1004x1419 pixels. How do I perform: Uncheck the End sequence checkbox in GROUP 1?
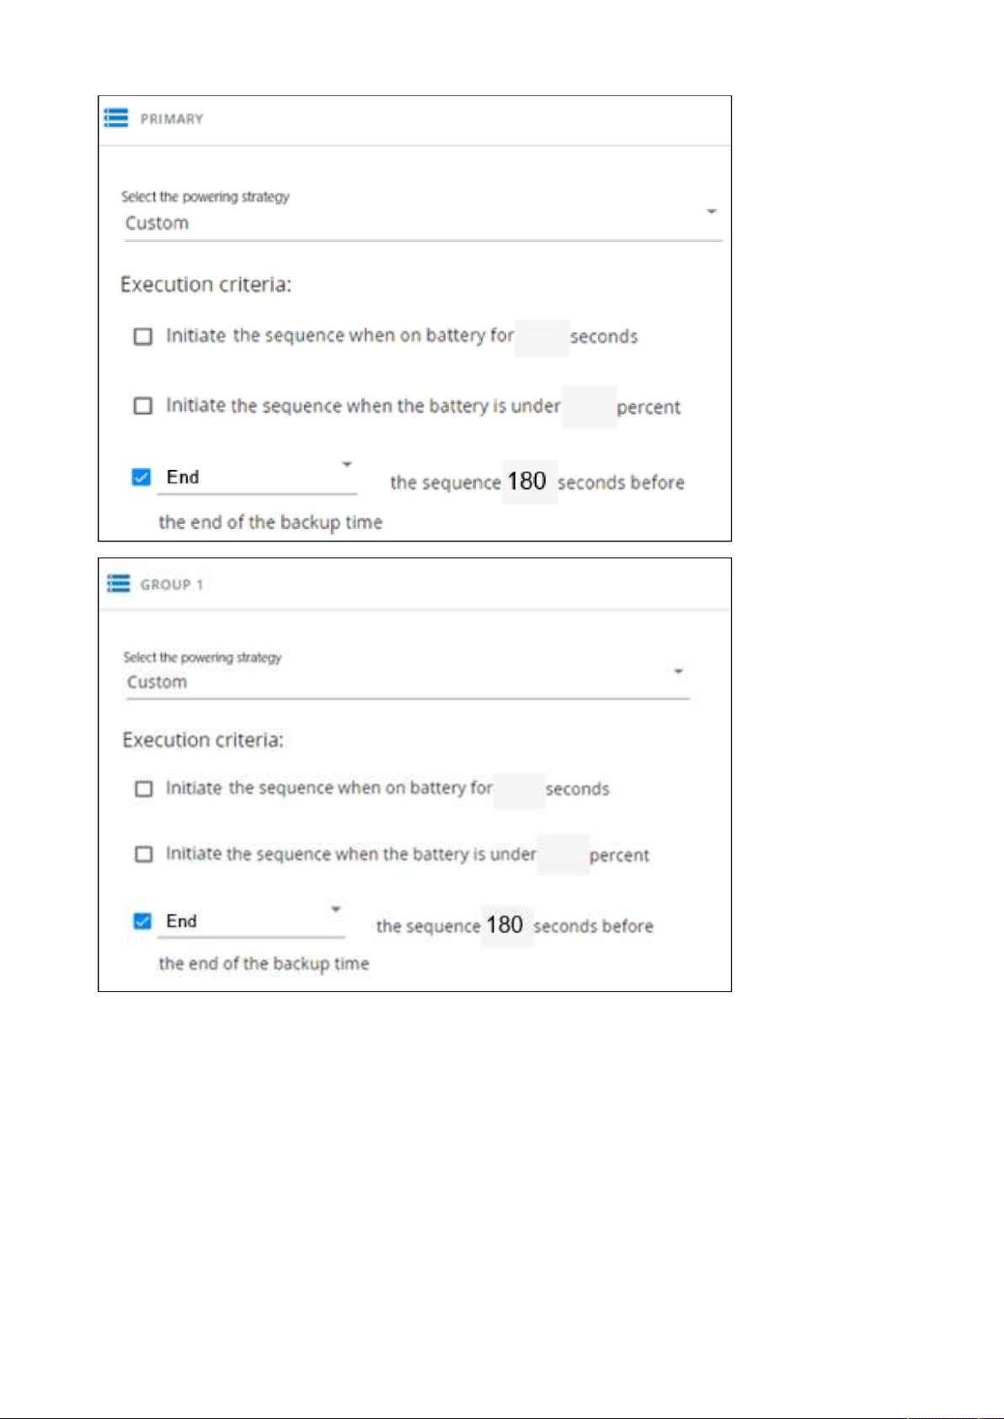pos(143,920)
